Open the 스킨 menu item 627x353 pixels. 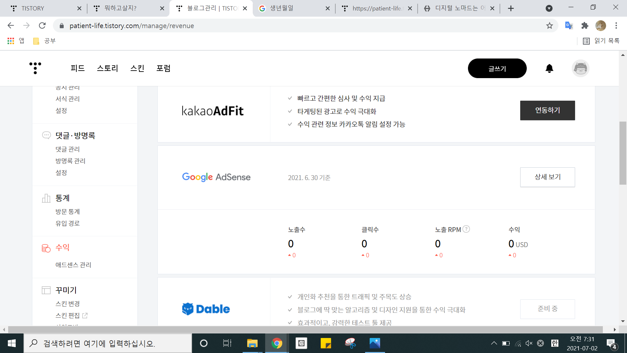pyautogui.click(x=137, y=68)
